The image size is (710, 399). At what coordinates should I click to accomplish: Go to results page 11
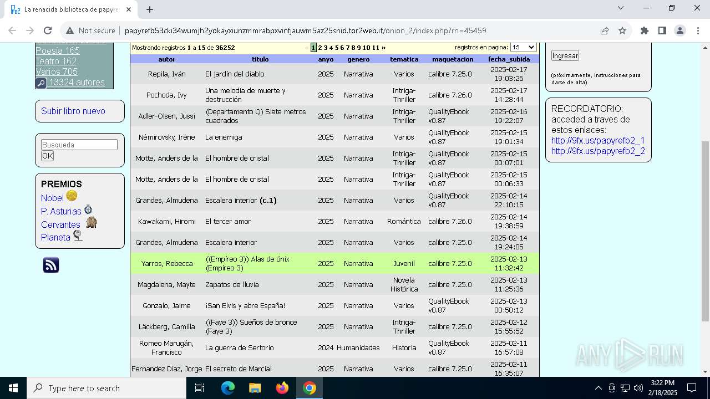[x=376, y=48]
